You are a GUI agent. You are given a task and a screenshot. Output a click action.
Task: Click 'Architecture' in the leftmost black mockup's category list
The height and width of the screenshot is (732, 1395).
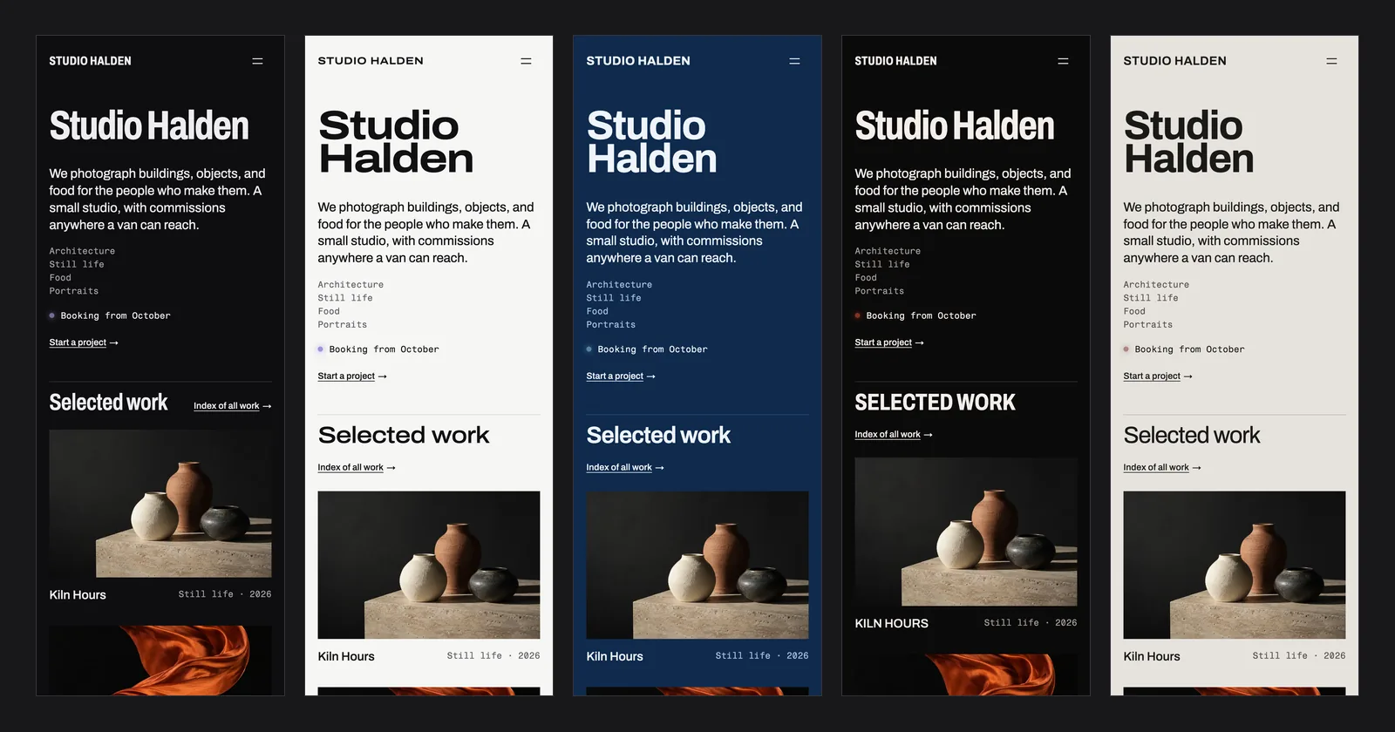pyautogui.click(x=82, y=251)
